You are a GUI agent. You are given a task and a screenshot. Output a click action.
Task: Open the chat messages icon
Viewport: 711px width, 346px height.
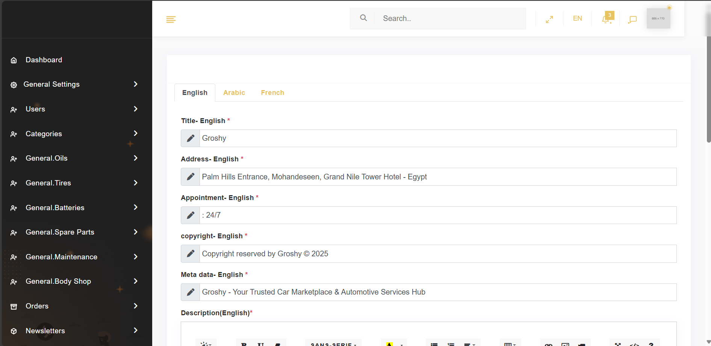pyautogui.click(x=632, y=19)
